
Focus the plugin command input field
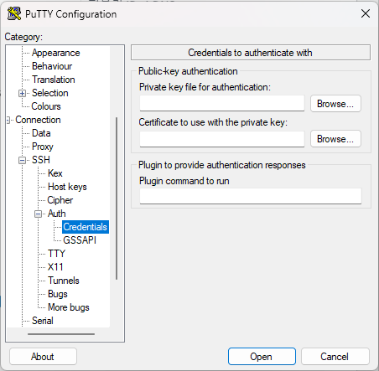[251, 196]
